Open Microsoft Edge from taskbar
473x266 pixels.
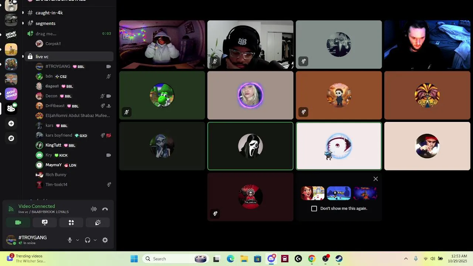[x=230, y=259]
